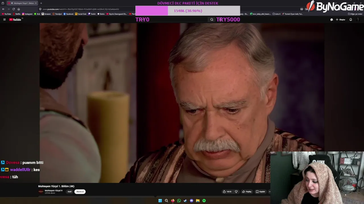This screenshot has width=364, height=204.
Task: Like the video with thumbs-up 103 B
Action: [x=227, y=192]
